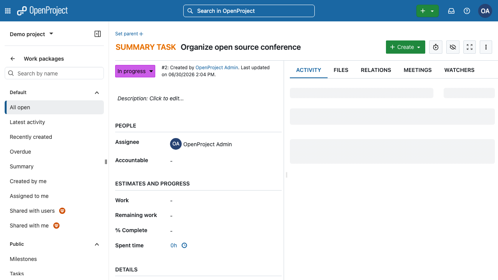498x280 pixels.
Task: Go back with the Work packages arrow
Action: 13,59
